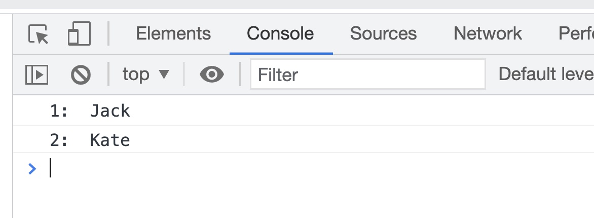The height and width of the screenshot is (218, 594).
Task: Switch to the Elements tab
Action: pyautogui.click(x=173, y=33)
